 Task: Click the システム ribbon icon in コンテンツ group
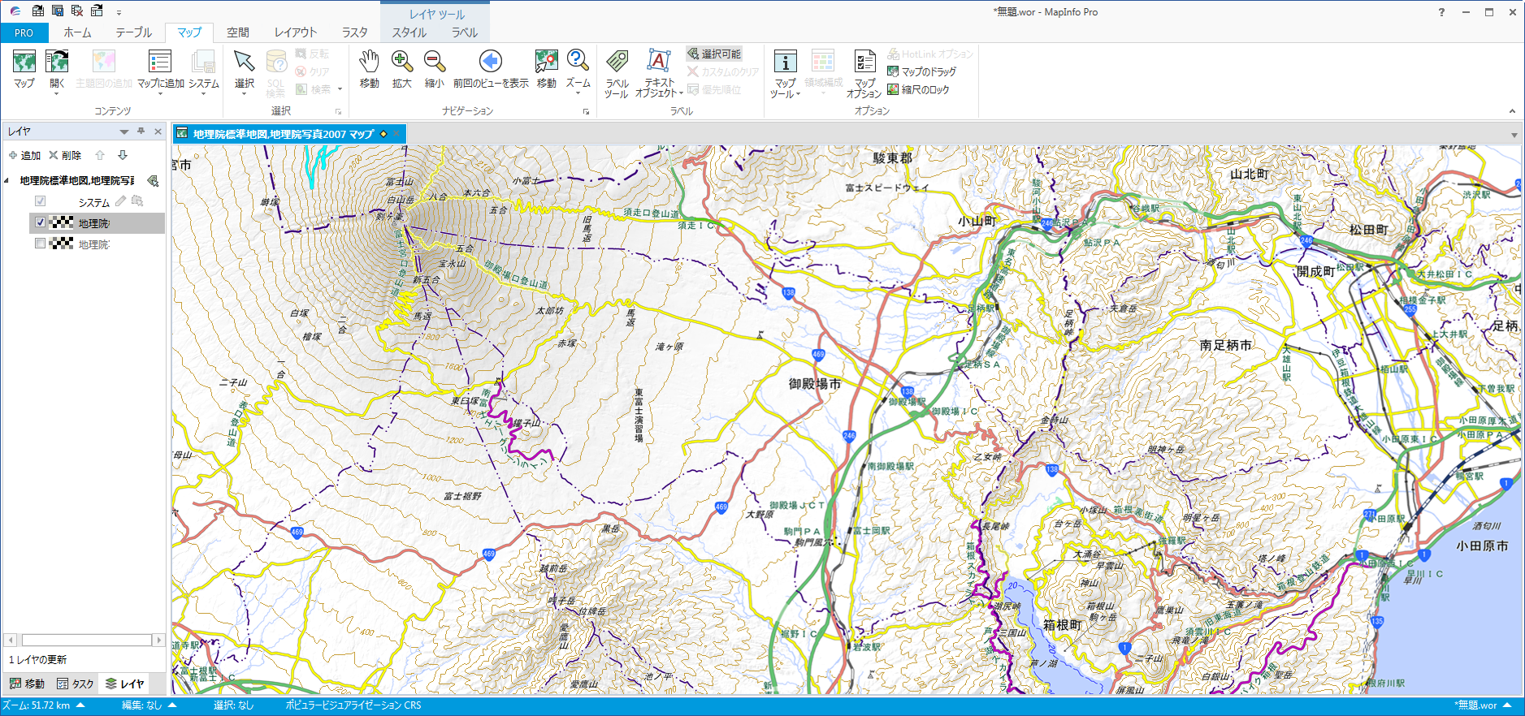pyautogui.click(x=203, y=62)
